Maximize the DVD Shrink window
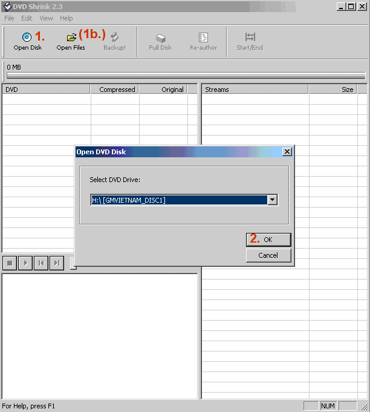Screen dimensions: 370x412 [351, 7]
